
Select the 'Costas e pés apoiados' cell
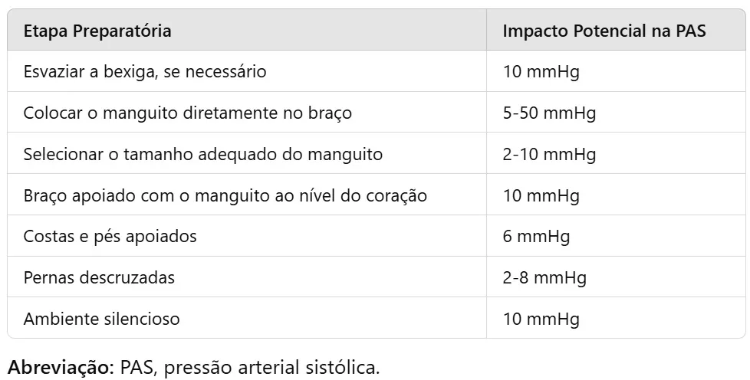(110, 236)
